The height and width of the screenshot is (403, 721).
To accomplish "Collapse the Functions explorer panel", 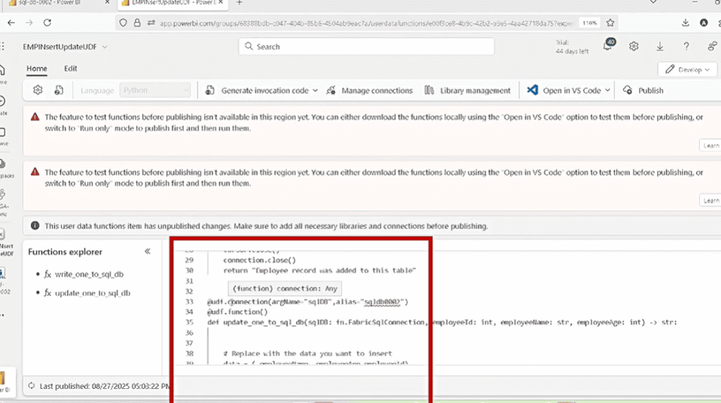I will pyautogui.click(x=147, y=251).
